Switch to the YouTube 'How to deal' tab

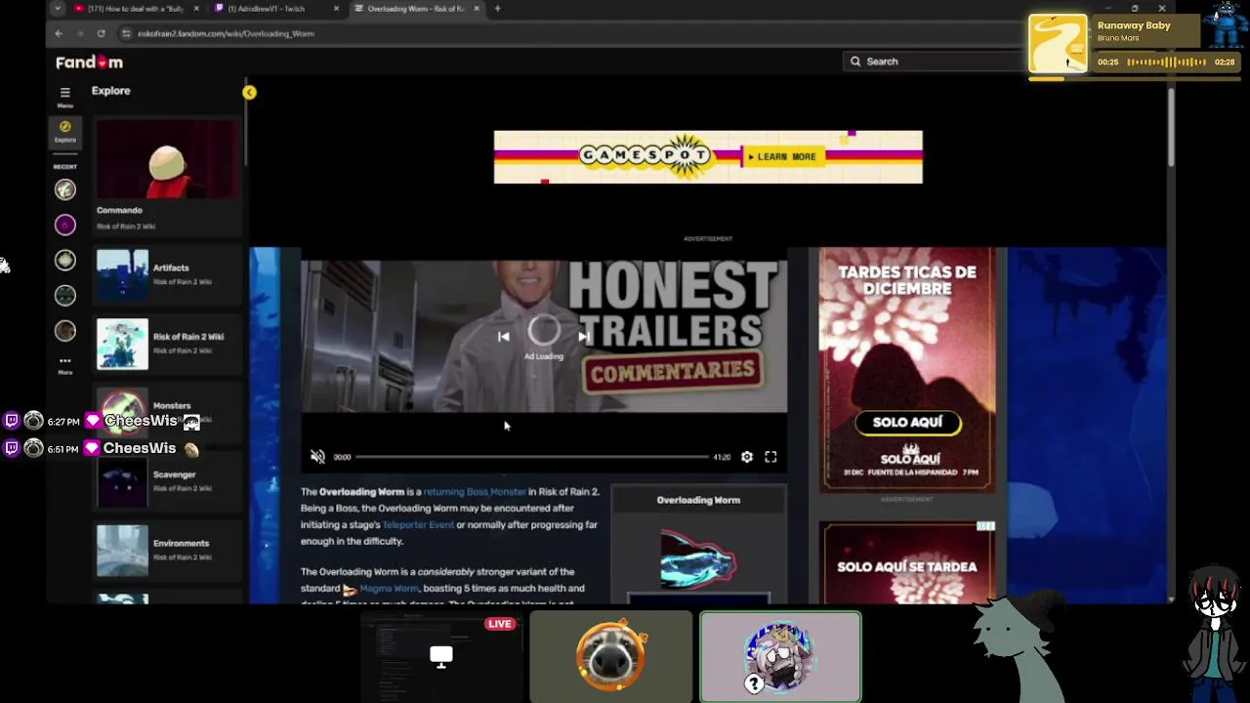[x=136, y=9]
